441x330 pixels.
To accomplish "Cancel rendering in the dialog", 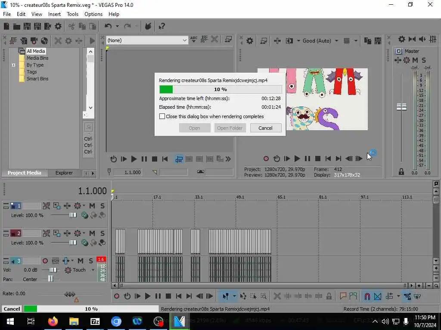I will (x=265, y=128).
